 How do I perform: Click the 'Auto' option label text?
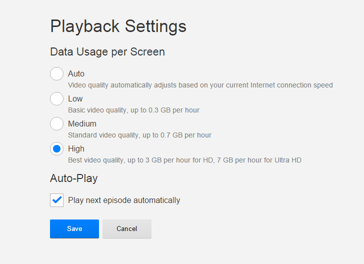pos(76,74)
